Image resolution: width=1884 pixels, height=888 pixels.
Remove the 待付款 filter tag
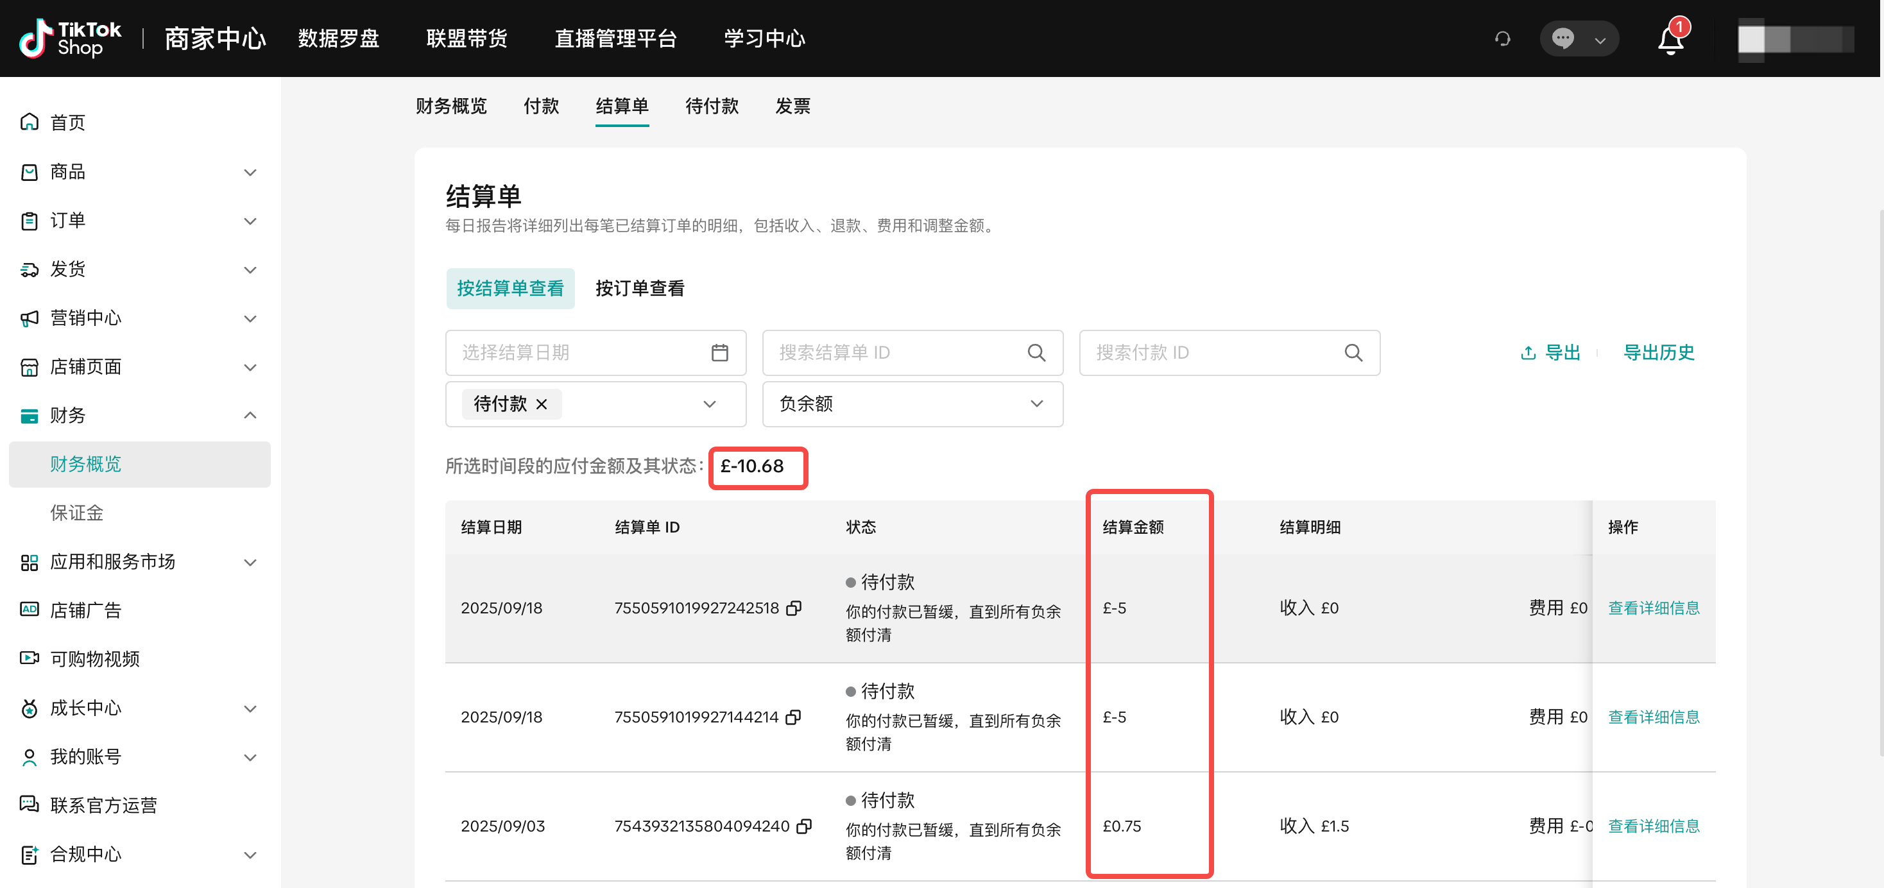pos(542,404)
